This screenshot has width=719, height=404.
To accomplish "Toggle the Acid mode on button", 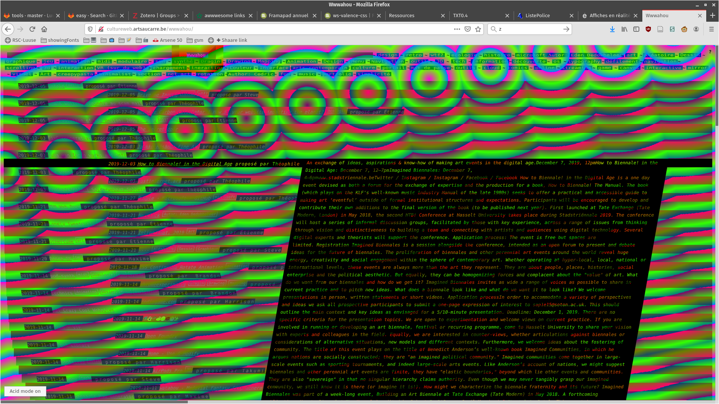I will 25,391.
